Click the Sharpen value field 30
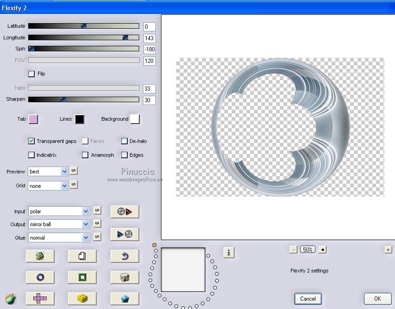The image size is (395, 309). pyautogui.click(x=149, y=100)
